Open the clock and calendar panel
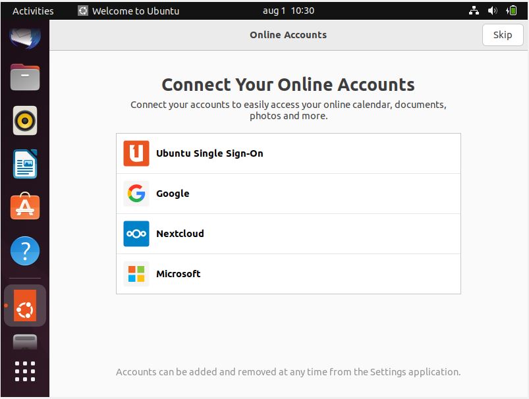 tap(288, 11)
